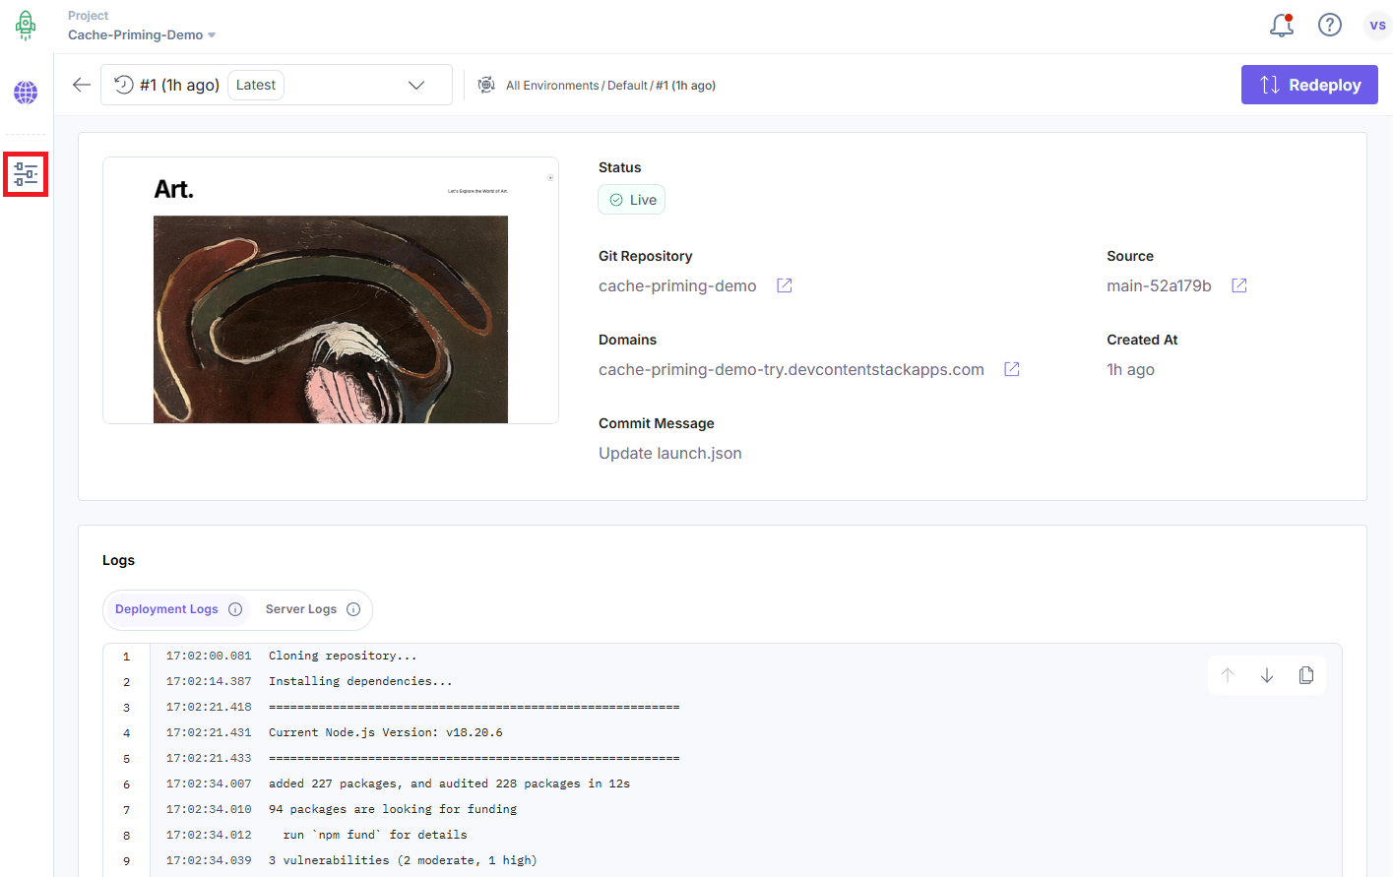Open the cache-priming-demo repository link

[x=677, y=285]
